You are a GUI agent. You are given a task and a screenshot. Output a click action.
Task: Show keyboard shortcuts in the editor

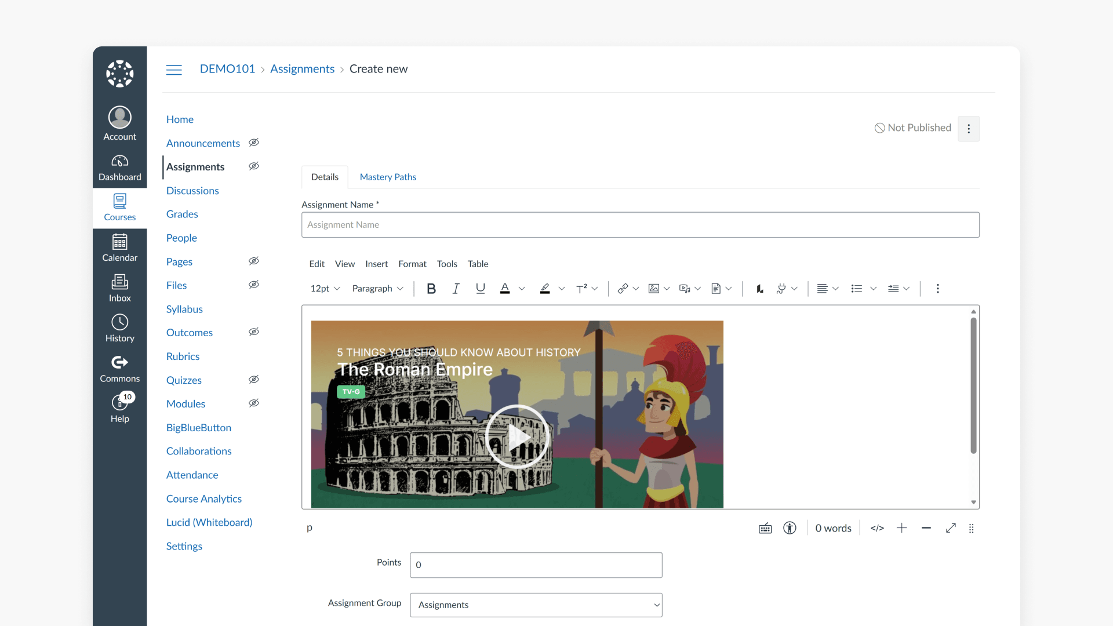(x=765, y=528)
